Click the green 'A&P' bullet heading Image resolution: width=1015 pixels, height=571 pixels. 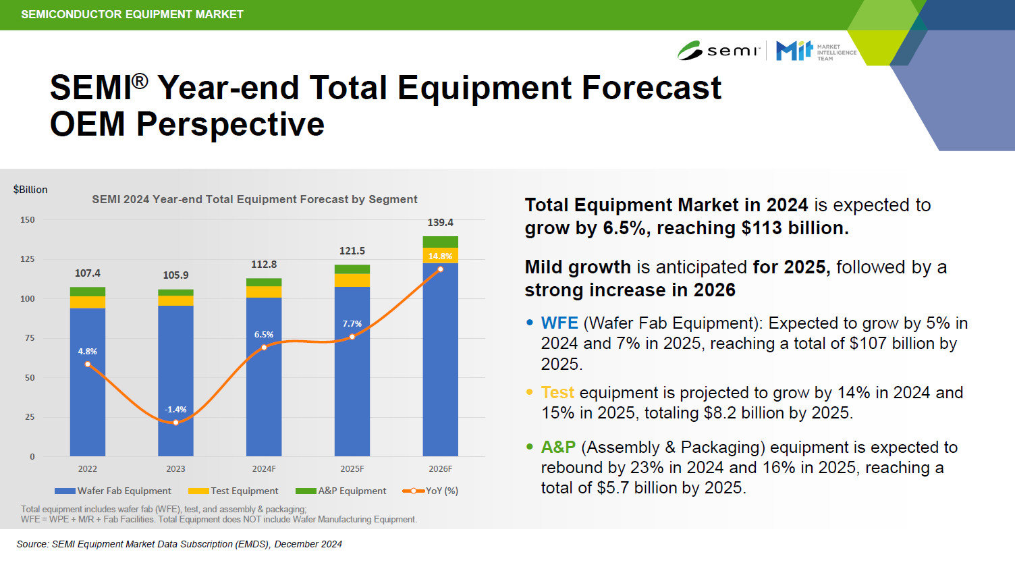coord(558,447)
